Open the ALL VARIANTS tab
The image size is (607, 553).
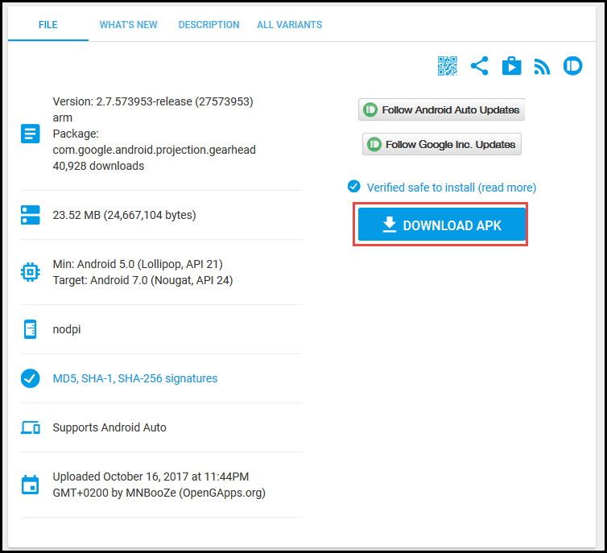pos(289,25)
